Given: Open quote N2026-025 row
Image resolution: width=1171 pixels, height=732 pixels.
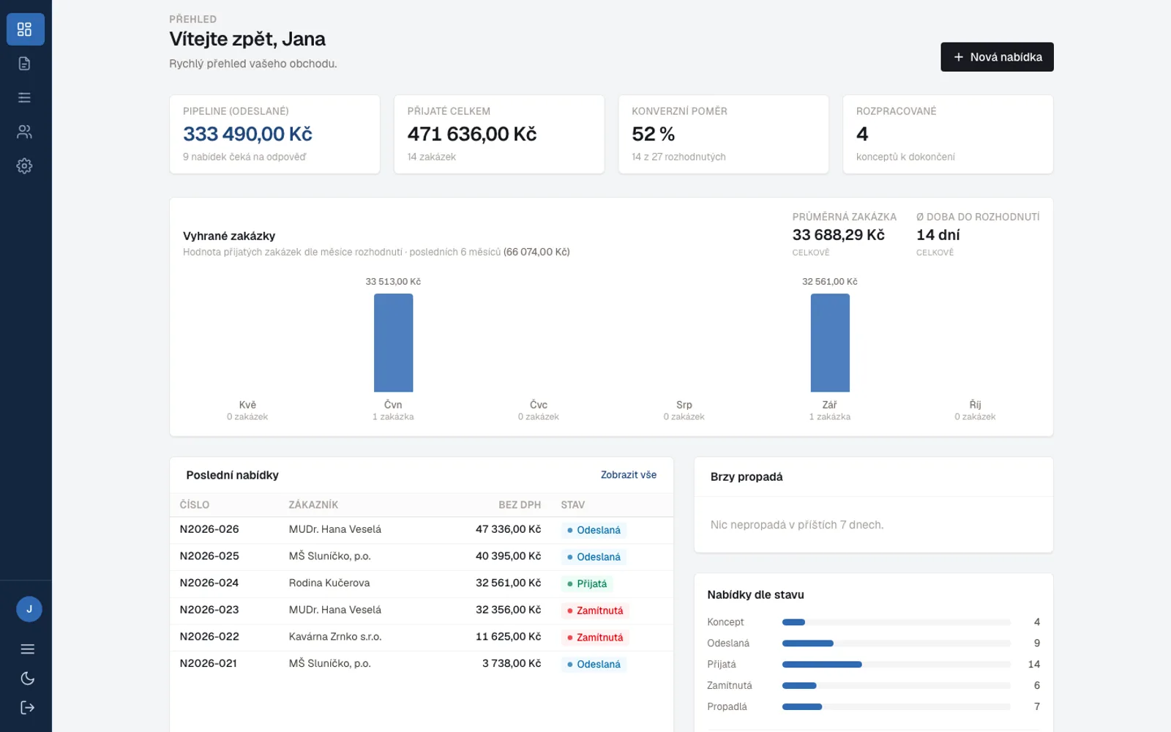Looking at the screenshot, I should pos(422,557).
